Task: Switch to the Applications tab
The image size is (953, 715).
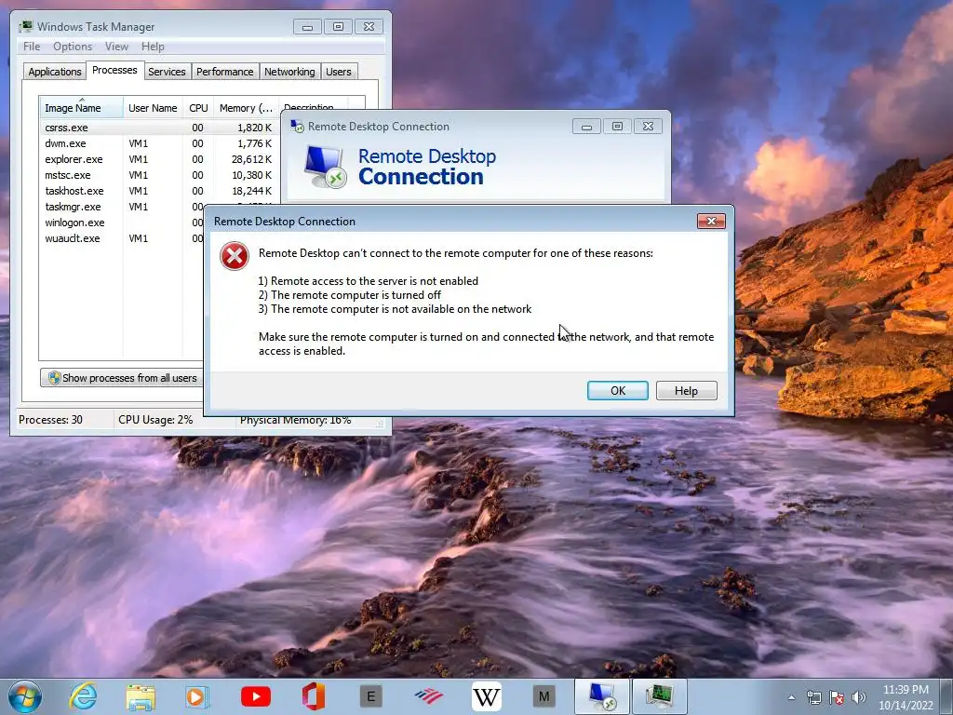Action: (x=55, y=72)
